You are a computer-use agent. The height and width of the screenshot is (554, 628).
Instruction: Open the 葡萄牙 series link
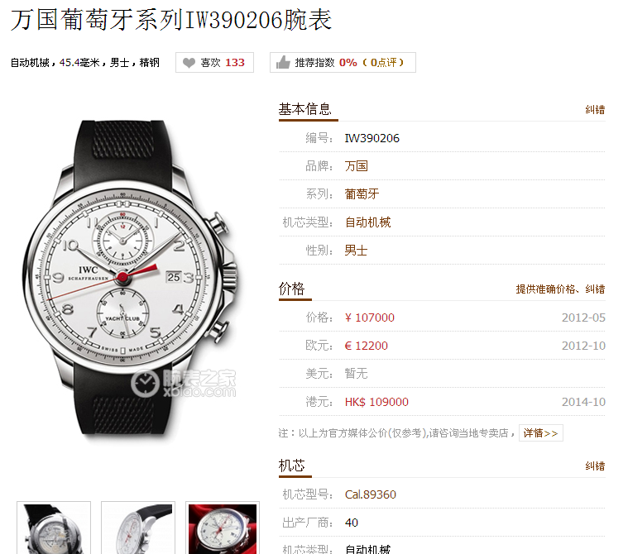coord(362,193)
